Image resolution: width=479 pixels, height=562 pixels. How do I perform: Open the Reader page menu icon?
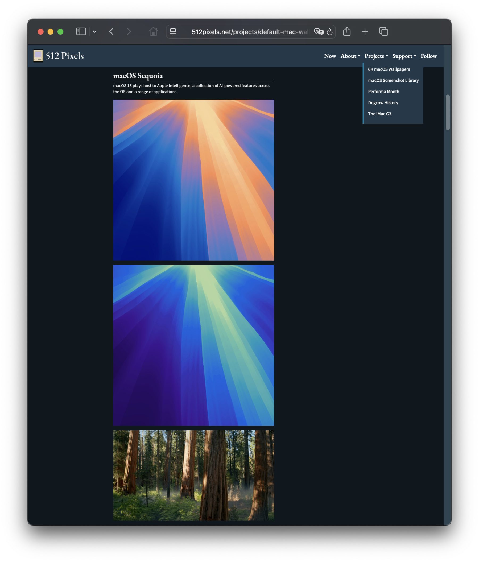coord(173,32)
